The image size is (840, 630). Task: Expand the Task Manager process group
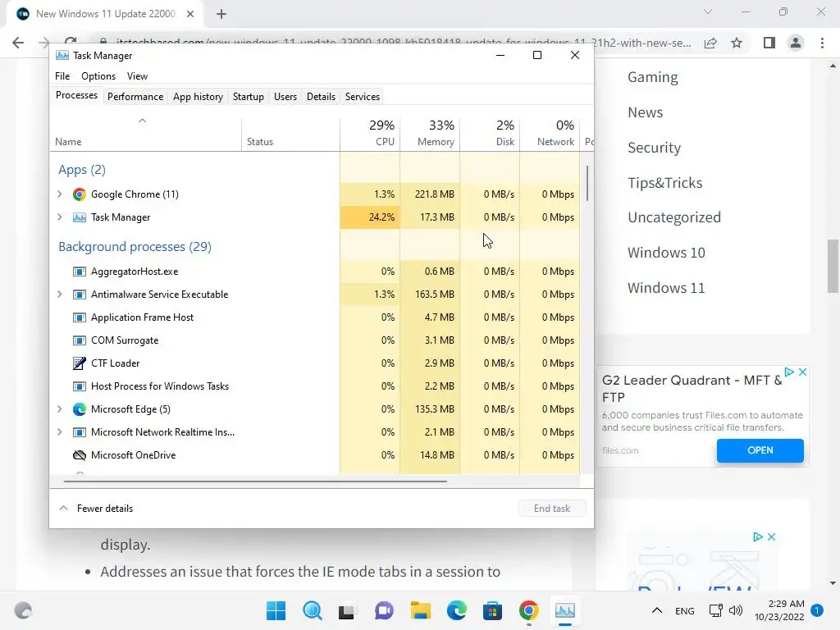[59, 217]
